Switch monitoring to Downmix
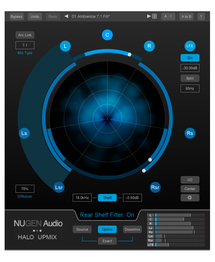 point(132,229)
